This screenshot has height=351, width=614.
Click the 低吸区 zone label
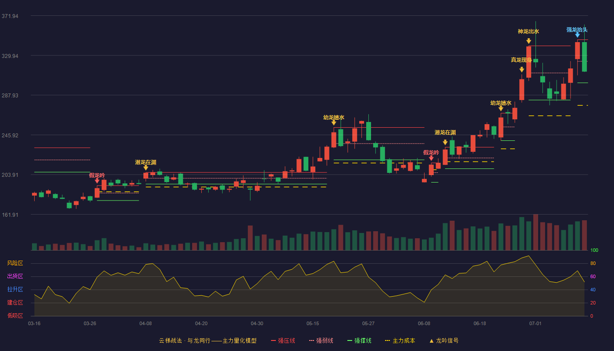[x=15, y=315]
